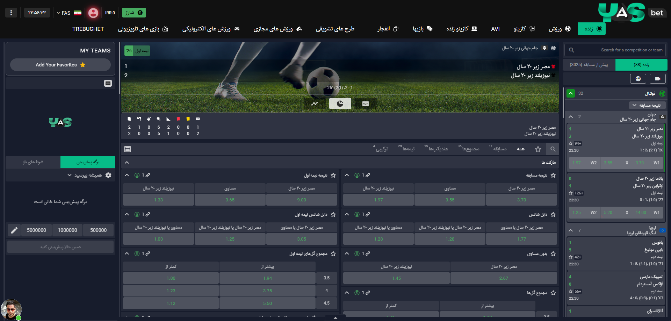
Task: Click the video camera stream filter icon
Action: (657, 79)
